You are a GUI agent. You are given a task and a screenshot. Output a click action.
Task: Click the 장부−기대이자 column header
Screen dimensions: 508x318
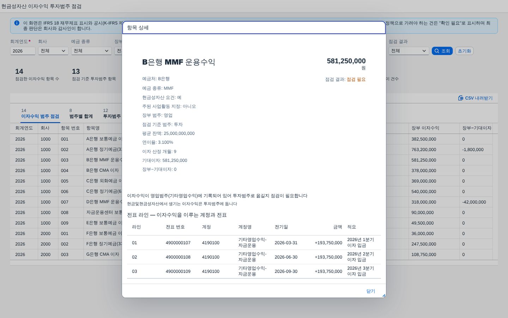pyautogui.click(x=477, y=128)
